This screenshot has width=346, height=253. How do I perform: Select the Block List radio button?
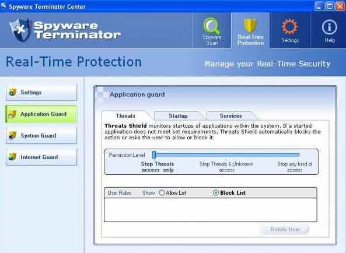pos(216,193)
